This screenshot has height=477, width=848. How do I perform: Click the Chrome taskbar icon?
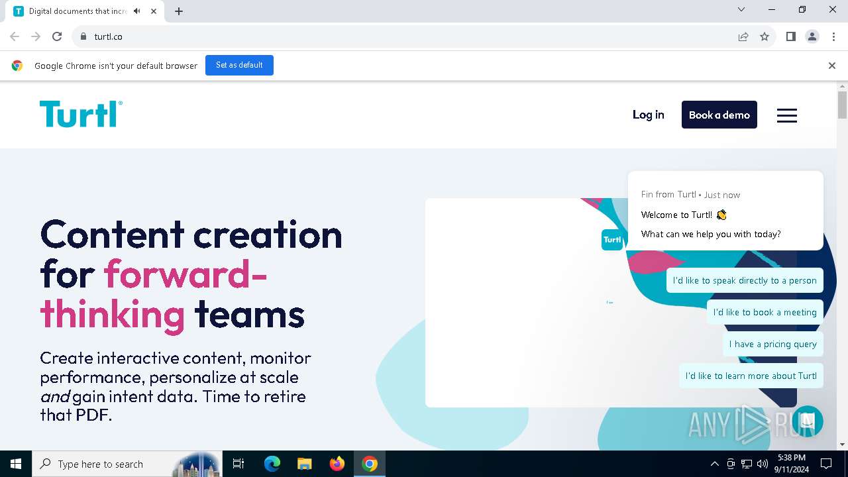(370, 464)
